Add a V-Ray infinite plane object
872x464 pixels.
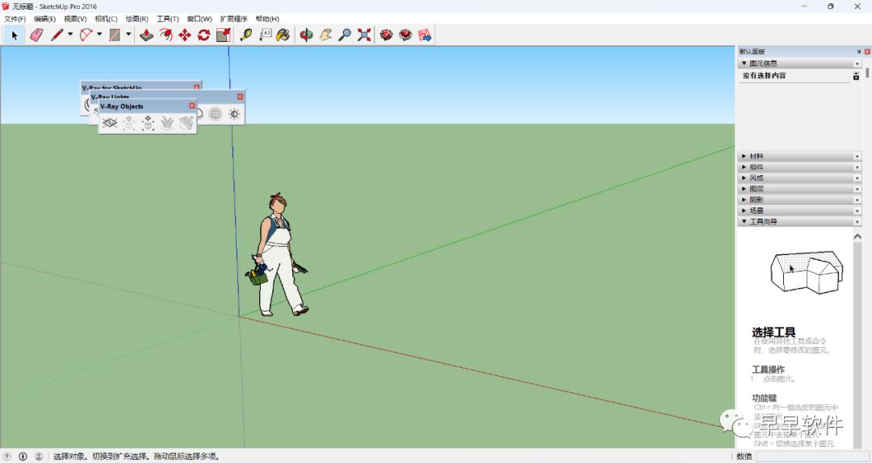[110, 123]
